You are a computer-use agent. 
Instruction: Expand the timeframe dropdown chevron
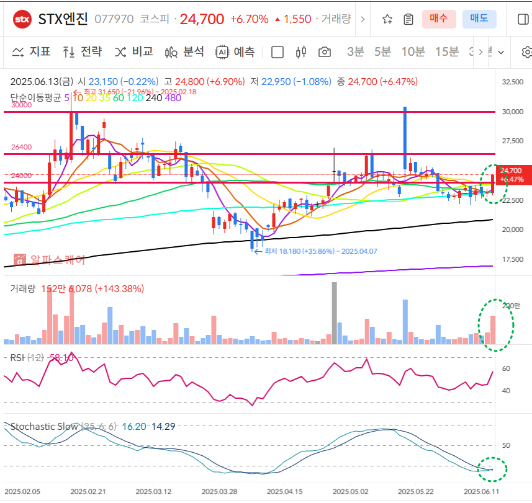pyautogui.click(x=500, y=52)
